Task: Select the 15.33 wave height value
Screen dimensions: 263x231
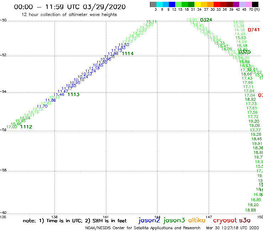Action: 219,43
